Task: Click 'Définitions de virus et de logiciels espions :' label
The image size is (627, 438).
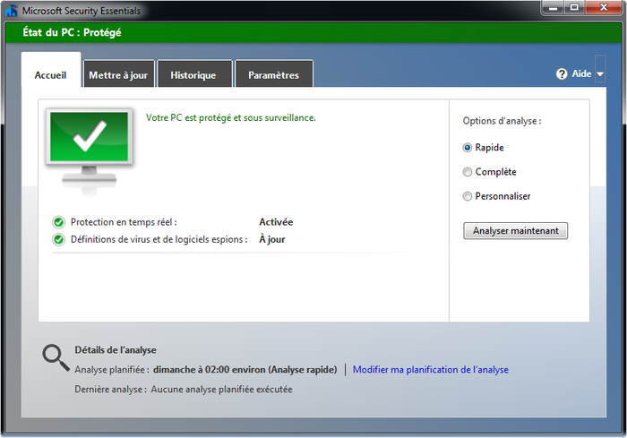Action: point(159,239)
